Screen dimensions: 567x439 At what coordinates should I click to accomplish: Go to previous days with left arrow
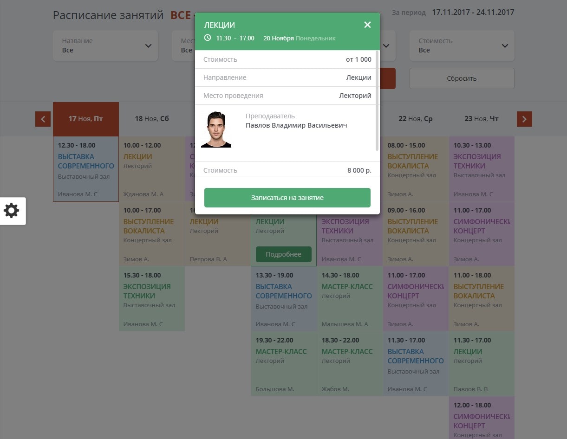(x=43, y=119)
